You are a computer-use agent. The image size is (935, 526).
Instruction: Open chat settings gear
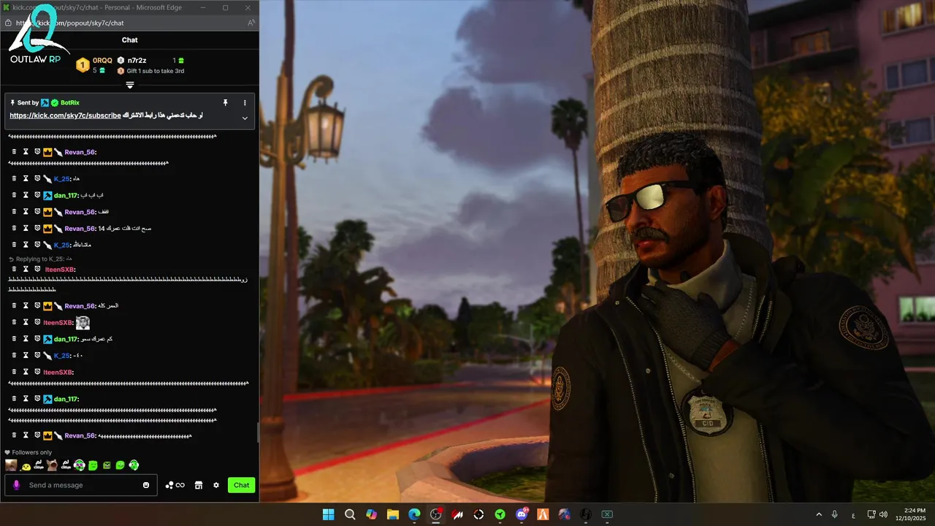click(216, 485)
